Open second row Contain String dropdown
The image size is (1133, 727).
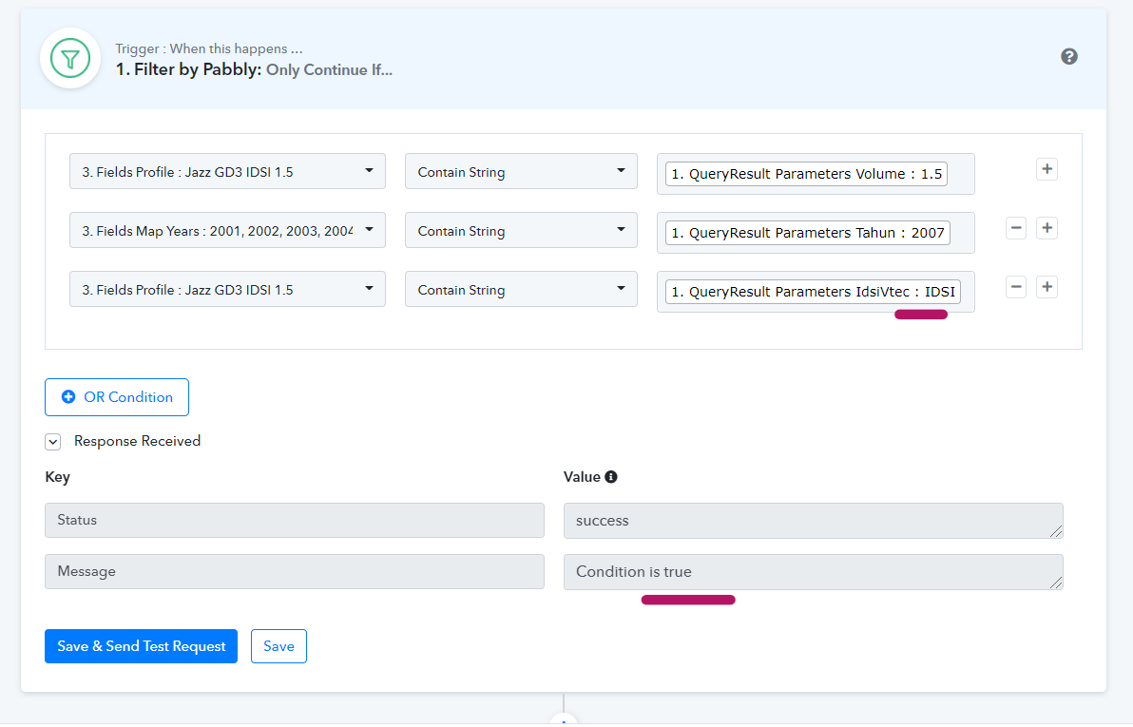click(520, 231)
